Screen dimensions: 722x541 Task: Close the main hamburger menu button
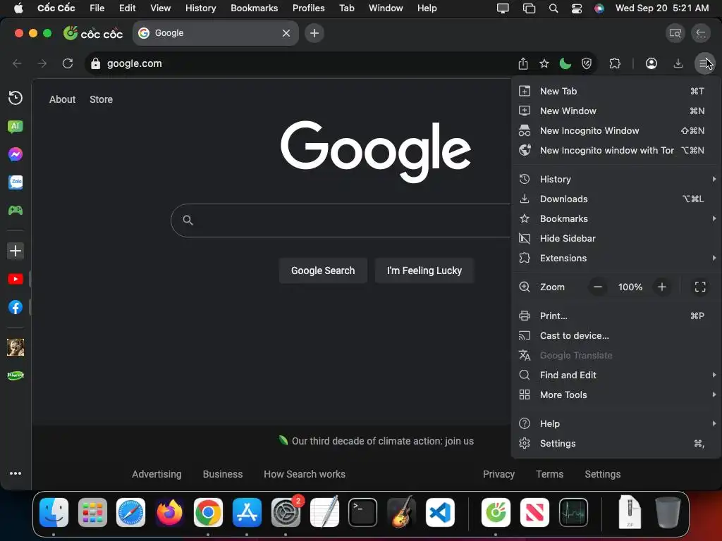point(704,63)
